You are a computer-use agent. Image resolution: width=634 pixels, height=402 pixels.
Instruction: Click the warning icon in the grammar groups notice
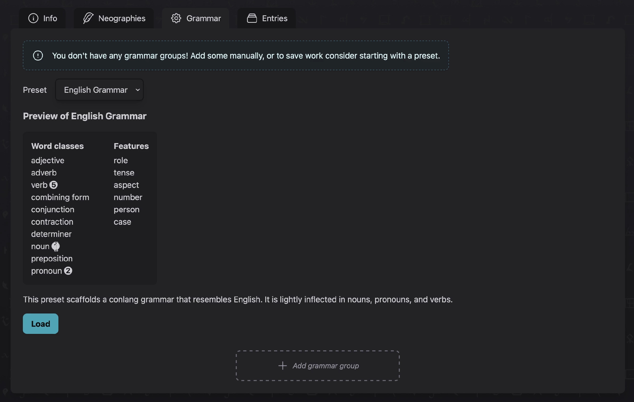pyautogui.click(x=38, y=55)
